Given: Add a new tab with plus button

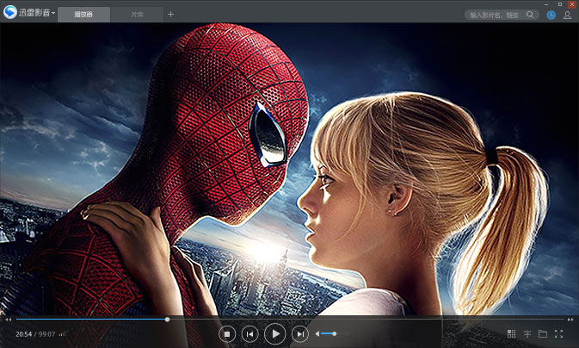Looking at the screenshot, I should (x=170, y=15).
